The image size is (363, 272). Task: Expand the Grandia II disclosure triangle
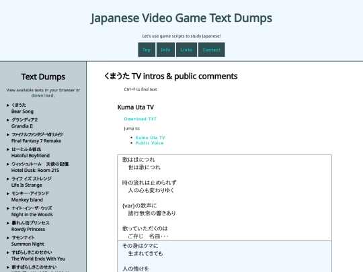pyautogui.click(x=8, y=120)
